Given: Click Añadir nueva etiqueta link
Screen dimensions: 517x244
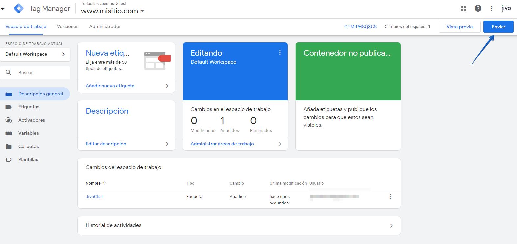Looking at the screenshot, I should tap(110, 86).
